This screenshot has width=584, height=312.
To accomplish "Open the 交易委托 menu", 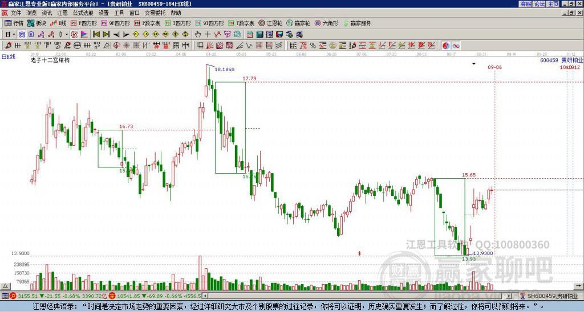I will 155,13.
